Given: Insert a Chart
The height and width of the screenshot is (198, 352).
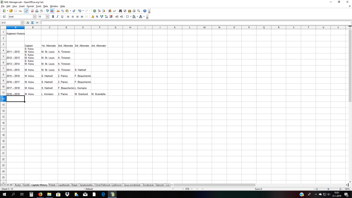Looking at the screenshot, I should [x=110, y=11].
